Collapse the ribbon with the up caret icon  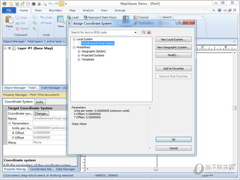[x=214, y=10]
